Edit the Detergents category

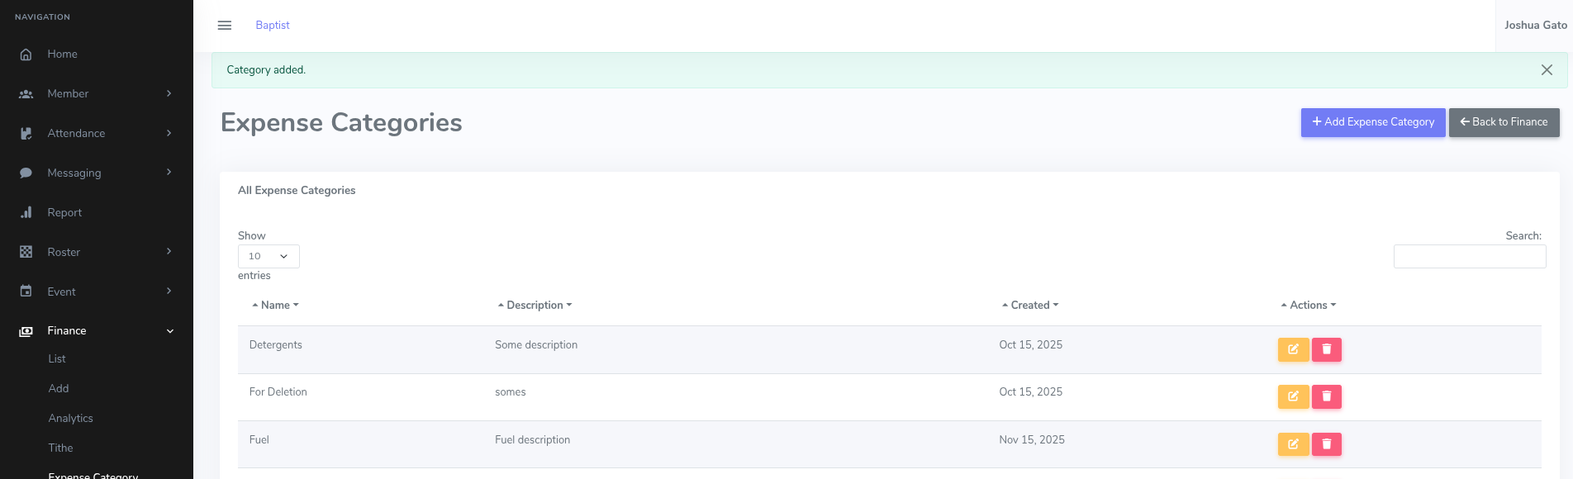point(1293,349)
